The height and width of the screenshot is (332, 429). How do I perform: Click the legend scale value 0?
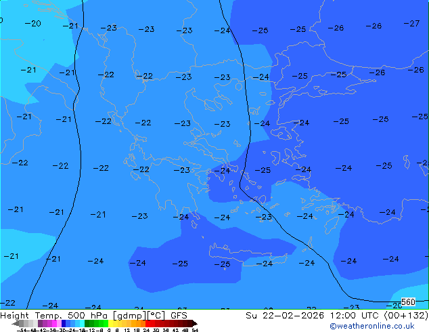pos(109,330)
